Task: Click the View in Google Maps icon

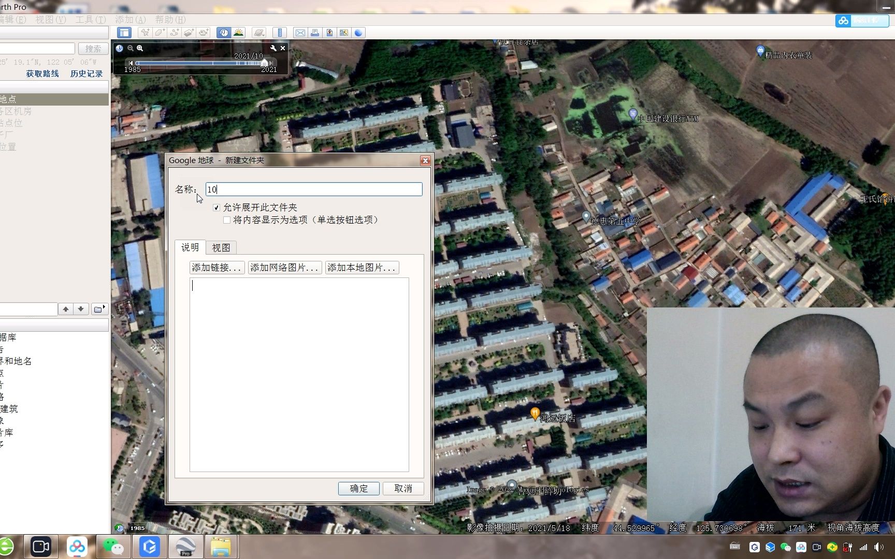Action: (x=344, y=33)
